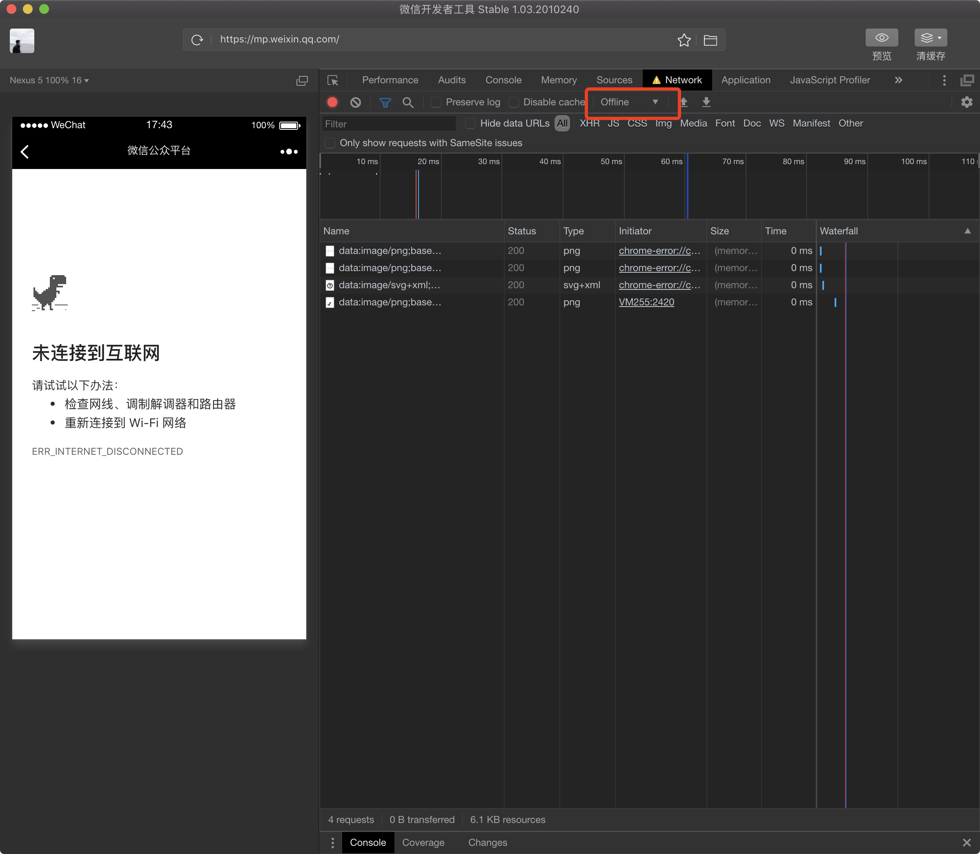Click the record network log button
Viewport: 980px width, 854px height.
tap(332, 102)
